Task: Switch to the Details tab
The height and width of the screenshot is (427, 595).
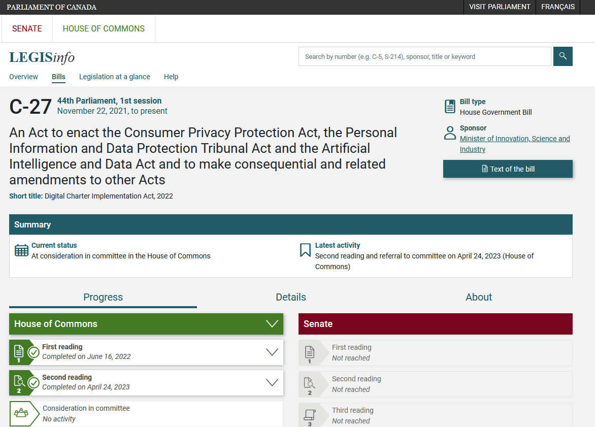Action: point(291,297)
